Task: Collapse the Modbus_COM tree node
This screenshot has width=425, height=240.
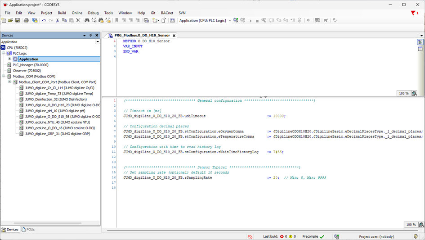Action: pyautogui.click(x=4, y=76)
